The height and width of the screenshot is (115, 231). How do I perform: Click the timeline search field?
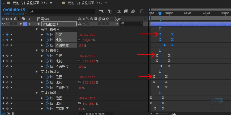62,11
